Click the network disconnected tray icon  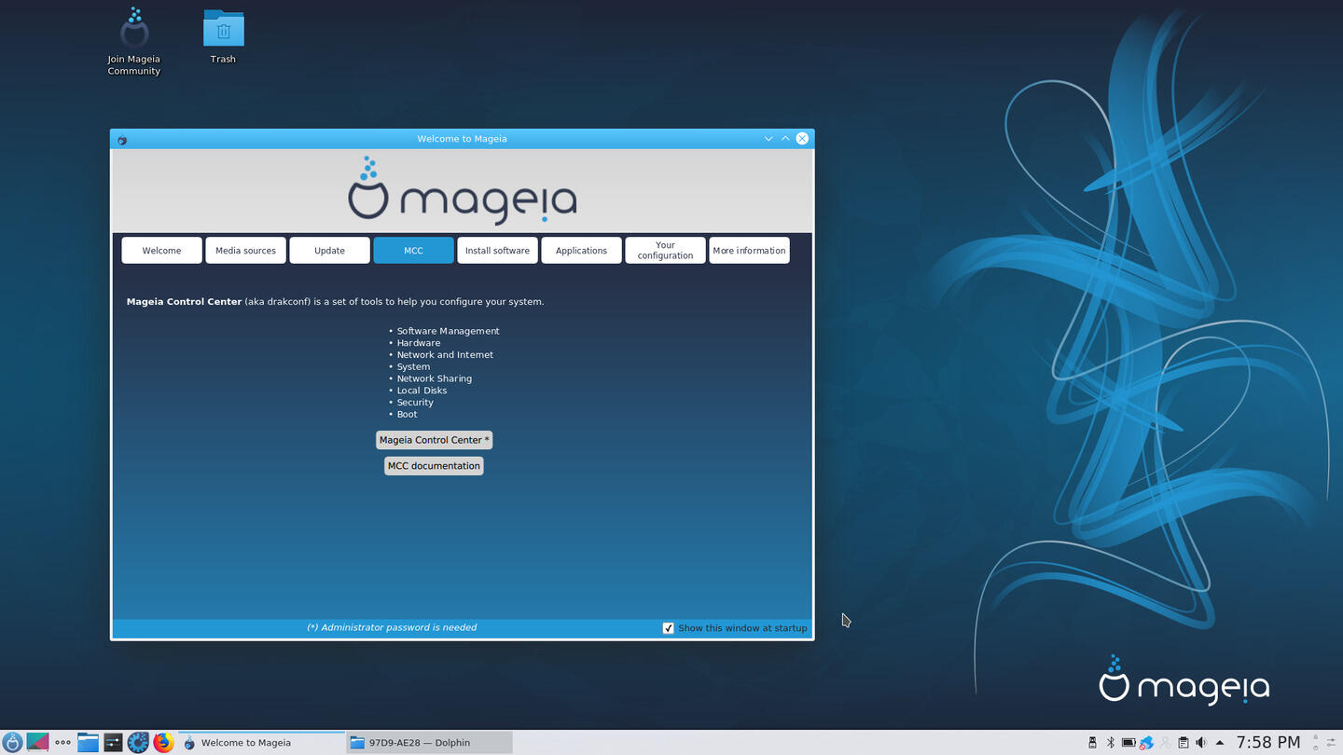(1146, 743)
